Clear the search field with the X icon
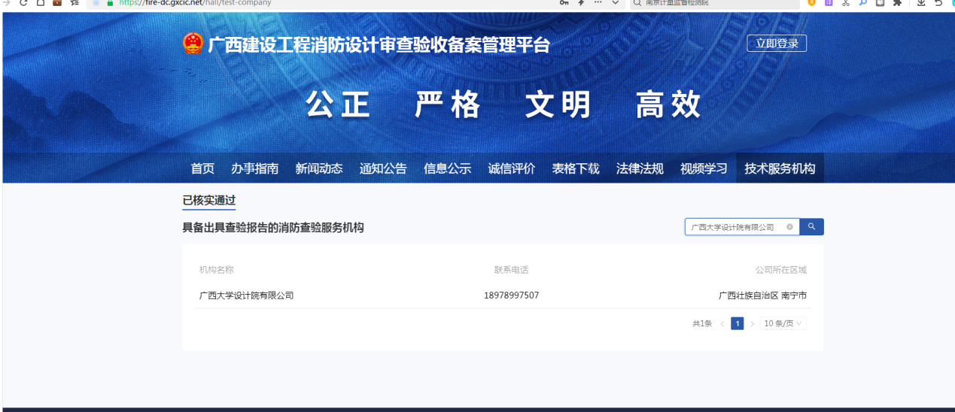955x412 pixels. [789, 227]
